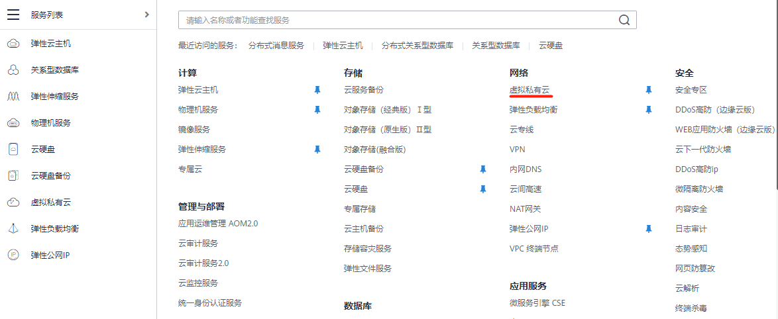Click the service search input field

click(x=398, y=20)
